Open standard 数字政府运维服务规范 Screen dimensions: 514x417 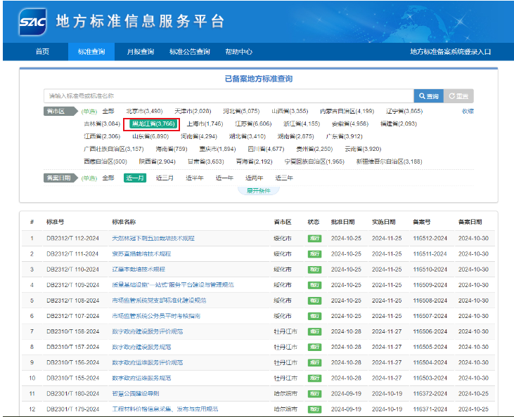tap(141, 378)
